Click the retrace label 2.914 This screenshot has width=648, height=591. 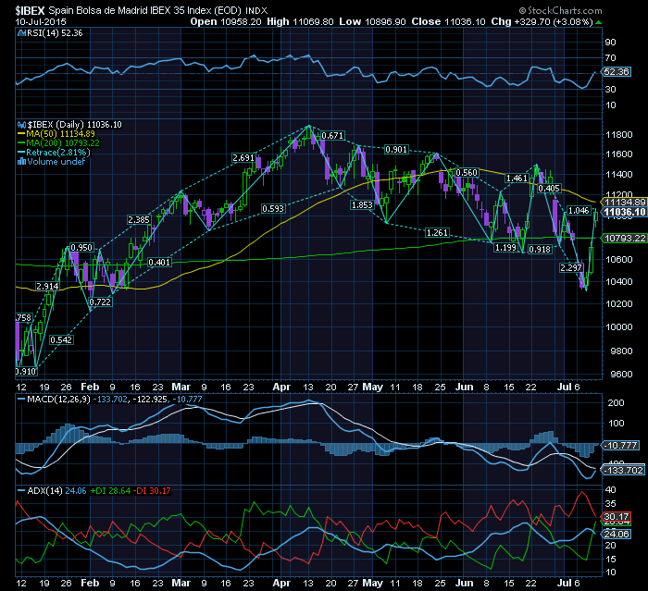(x=47, y=286)
